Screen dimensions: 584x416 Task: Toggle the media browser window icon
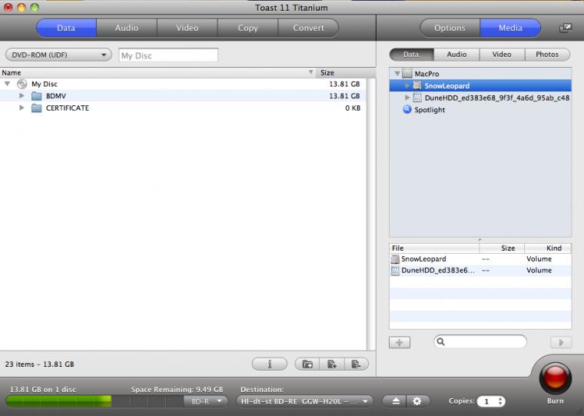(x=565, y=28)
